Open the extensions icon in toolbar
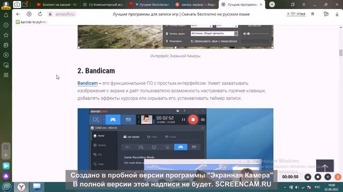 pyautogui.click(x=326, y=14)
